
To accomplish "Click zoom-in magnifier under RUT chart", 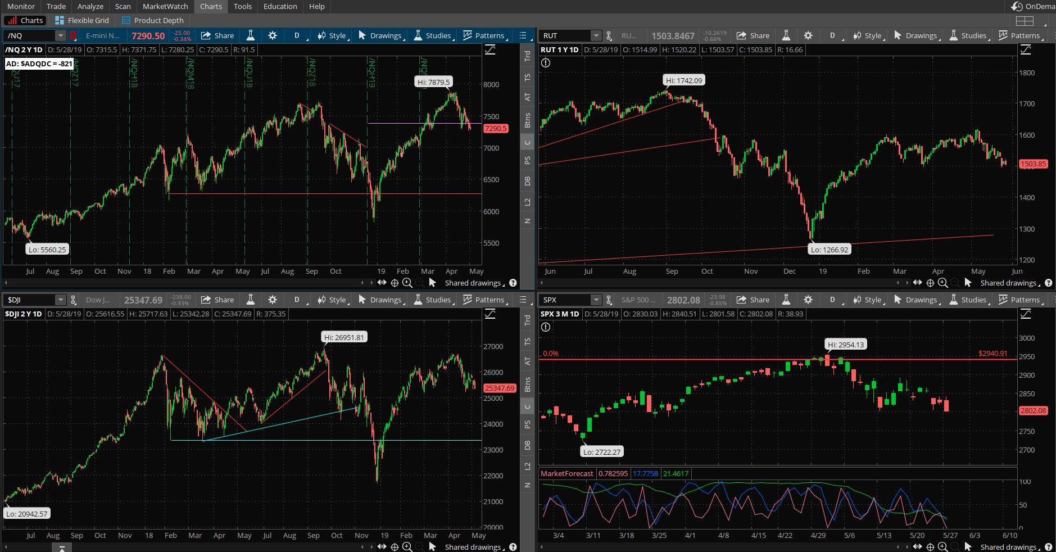I will [x=942, y=283].
